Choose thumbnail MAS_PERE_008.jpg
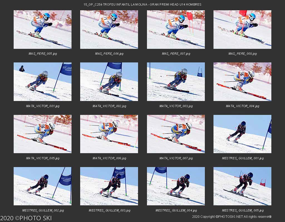285x222 pixels. [x=242, y=29]
